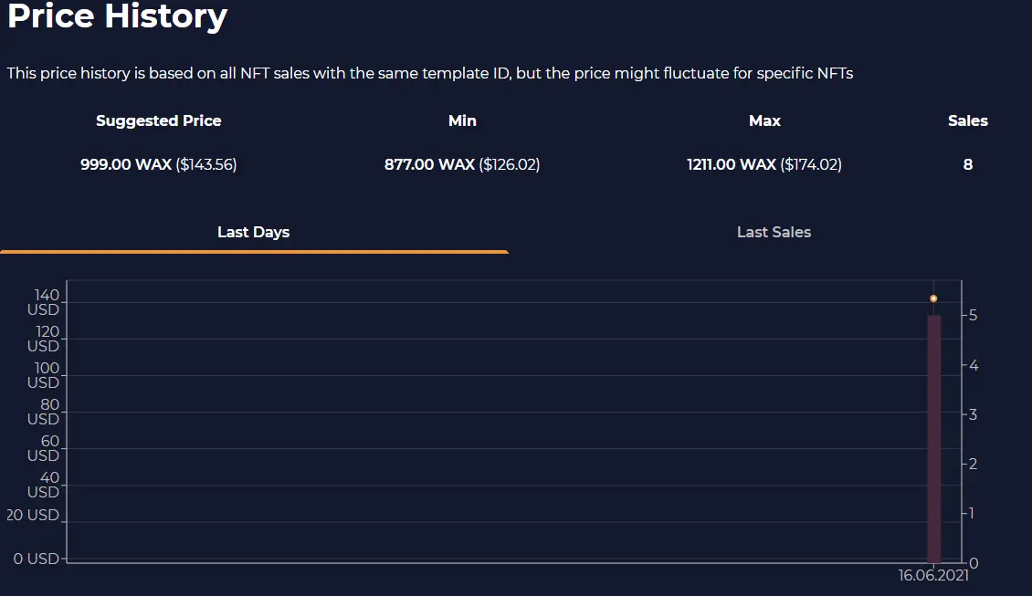Click the sales count value 8
The image size is (1032, 596).
click(x=967, y=164)
